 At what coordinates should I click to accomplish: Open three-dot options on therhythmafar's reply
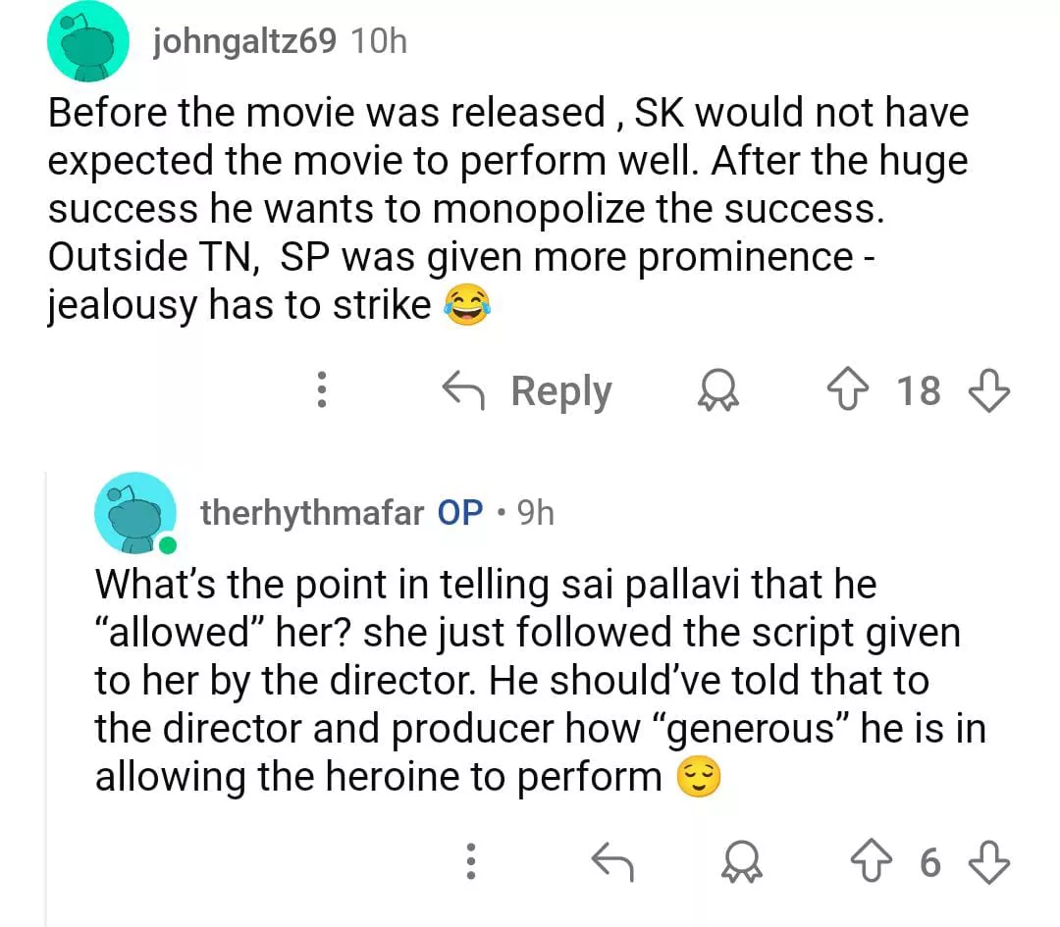[x=471, y=862]
